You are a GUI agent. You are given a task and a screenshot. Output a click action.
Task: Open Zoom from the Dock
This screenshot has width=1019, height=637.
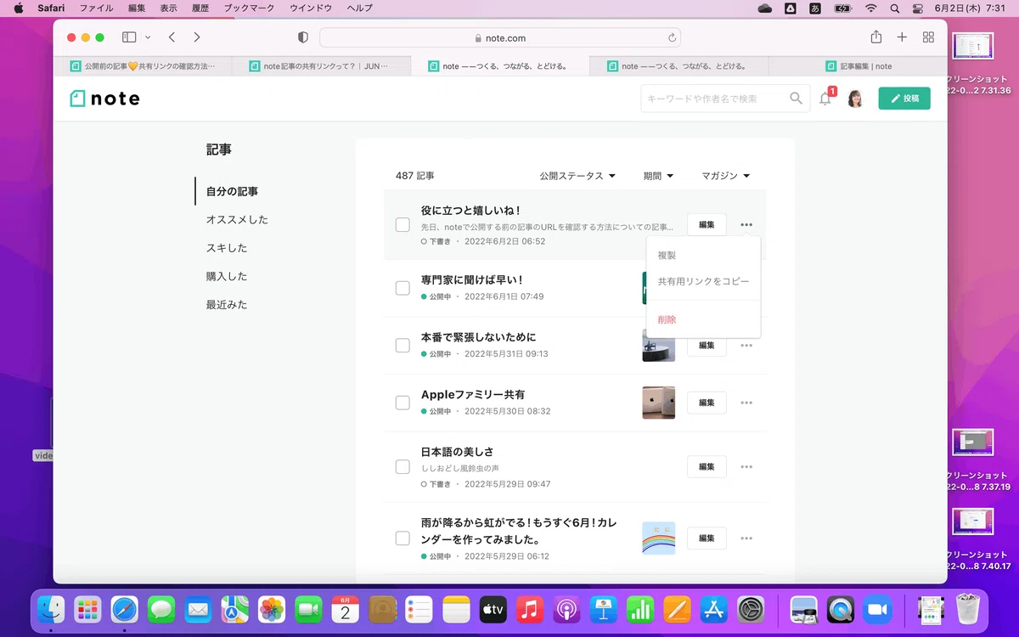pyautogui.click(x=877, y=609)
